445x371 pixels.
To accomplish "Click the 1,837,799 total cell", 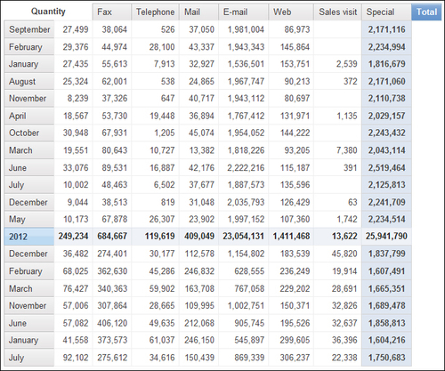I will point(386,254).
